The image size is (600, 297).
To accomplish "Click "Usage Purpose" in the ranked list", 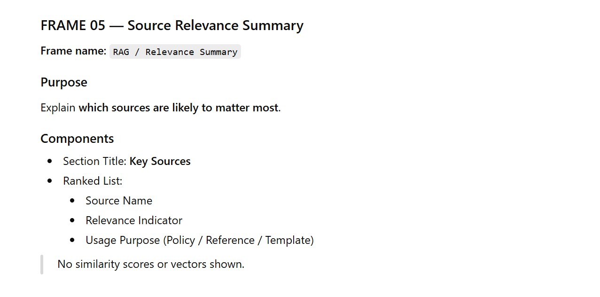I will pyautogui.click(x=123, y=240).
